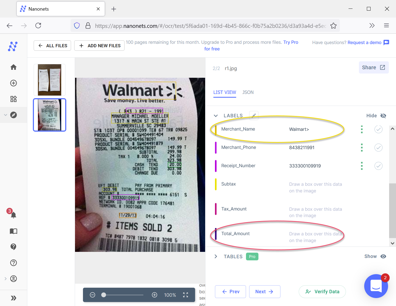Click the Request a demo link

(364, 42)
